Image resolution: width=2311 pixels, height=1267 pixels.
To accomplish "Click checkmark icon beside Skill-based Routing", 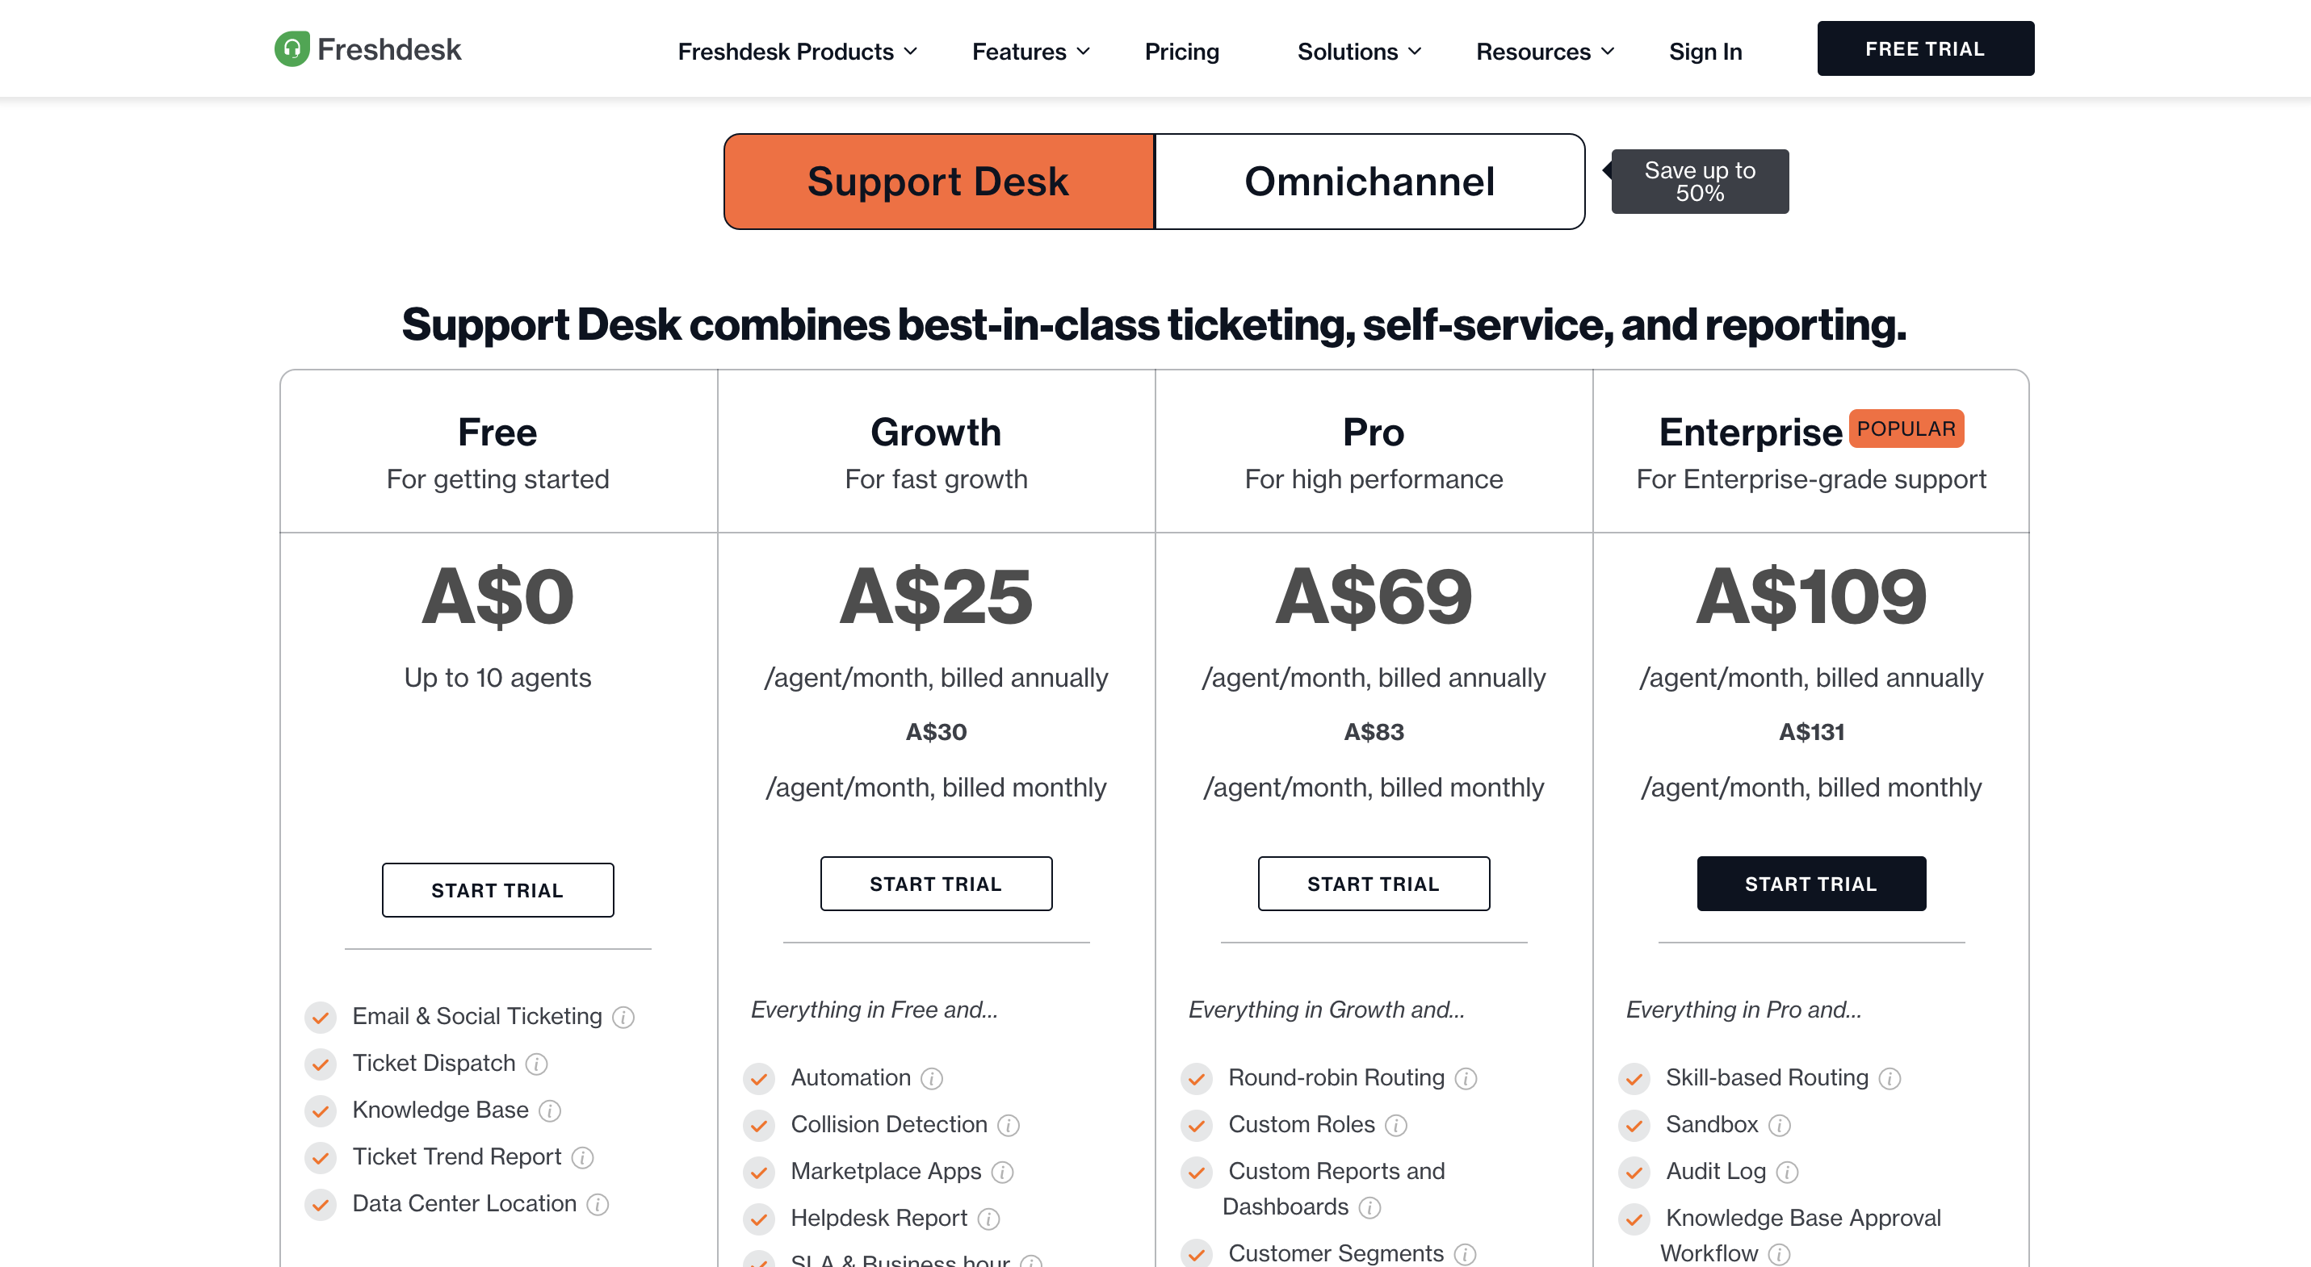I will tap(1634, 1078).
